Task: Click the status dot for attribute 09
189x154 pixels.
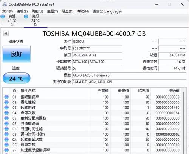Action: (6, 134)
